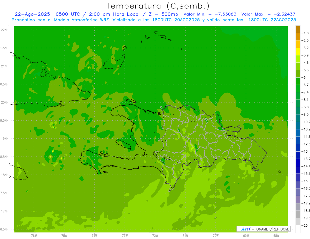This screenshot has height=239, width=310.
Task: Click the '-5.3' colorbar value
Action: (305, 70)
